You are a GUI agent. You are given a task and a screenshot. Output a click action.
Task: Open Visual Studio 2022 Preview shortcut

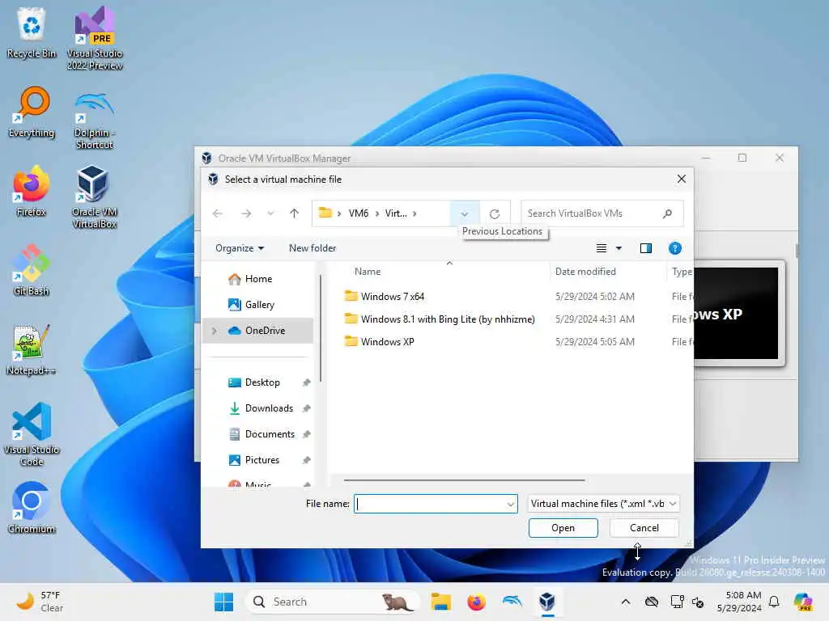pos(95,38)
